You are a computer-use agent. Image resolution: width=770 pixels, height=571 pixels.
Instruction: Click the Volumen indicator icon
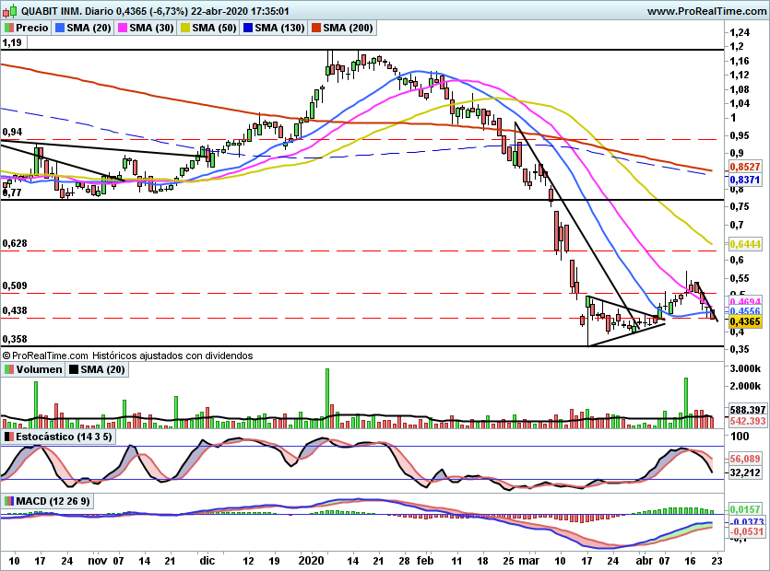(9, 369)
